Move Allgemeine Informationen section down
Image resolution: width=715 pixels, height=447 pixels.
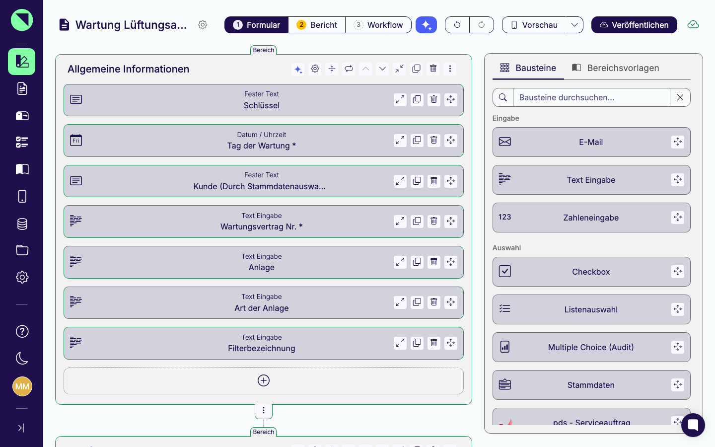click(x=382, y=69)
